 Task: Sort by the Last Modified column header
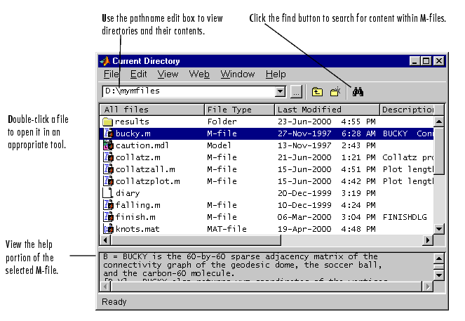(x=326, y=110)
